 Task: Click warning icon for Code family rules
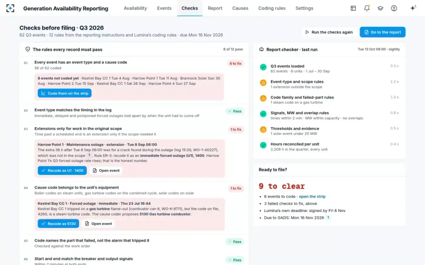pyautogui.click(x=263, y=98)
